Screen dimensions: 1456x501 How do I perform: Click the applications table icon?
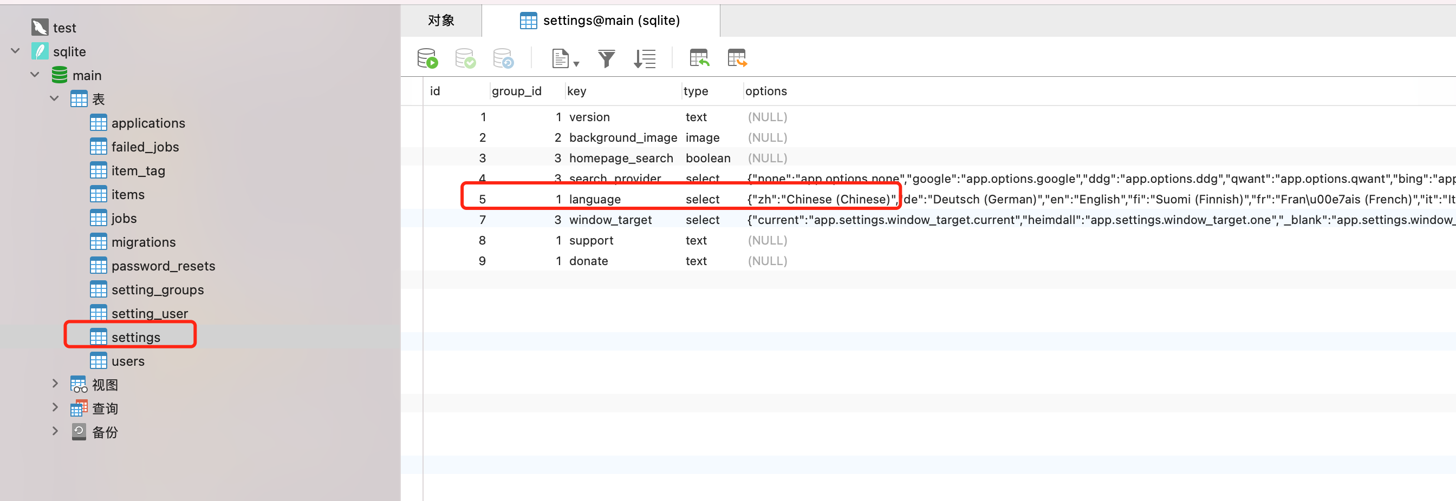tap(99, 123)
